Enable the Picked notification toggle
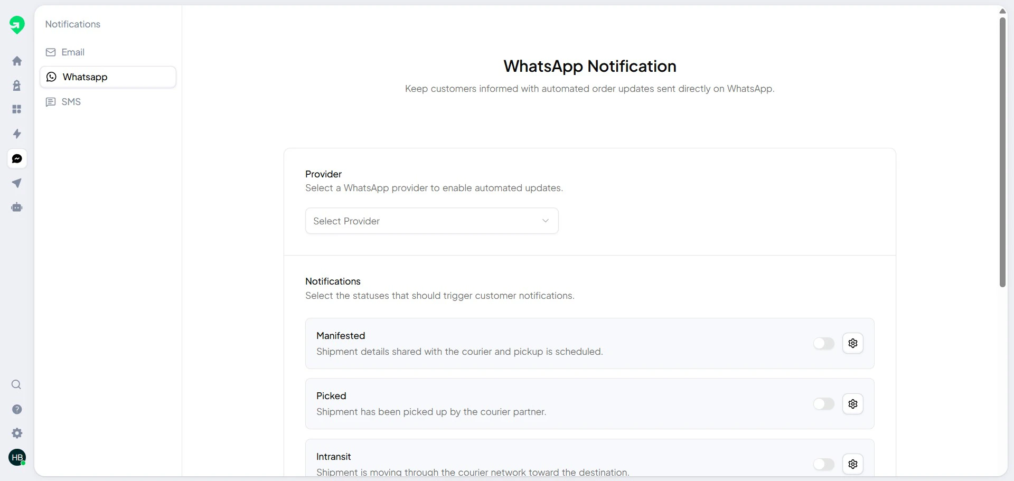The image size is (1014, 481). coord(824,403)
